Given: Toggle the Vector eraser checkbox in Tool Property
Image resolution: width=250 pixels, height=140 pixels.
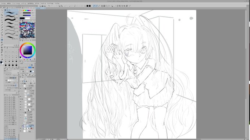Looking at the screenshot, I should coord(6,86).
